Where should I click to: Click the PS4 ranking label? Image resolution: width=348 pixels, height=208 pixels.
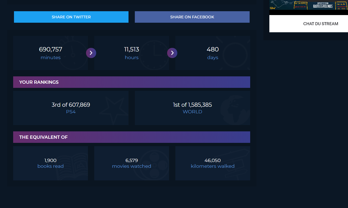(x=71, y=112)
